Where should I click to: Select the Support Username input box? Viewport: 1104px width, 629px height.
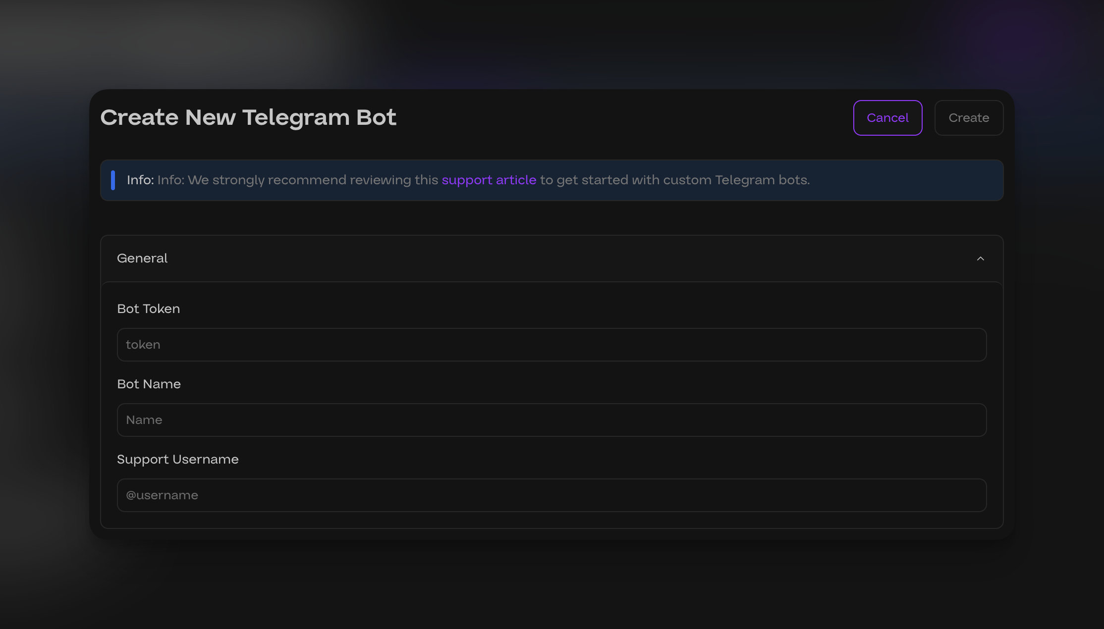pyautogui.click(x=501, y=495)
